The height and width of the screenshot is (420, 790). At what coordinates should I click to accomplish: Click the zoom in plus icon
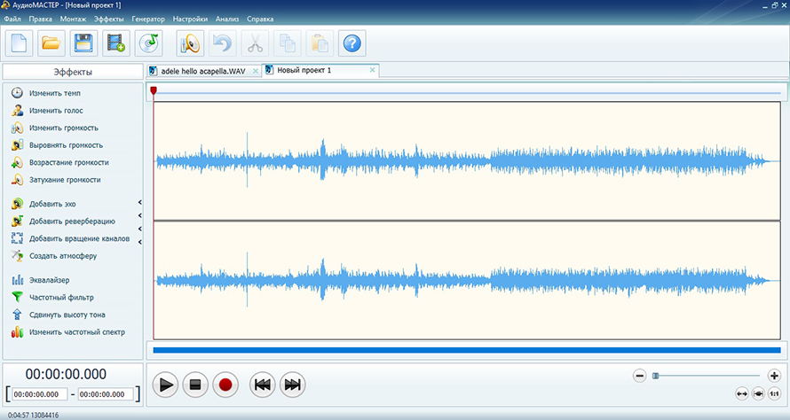pos(774,376)
